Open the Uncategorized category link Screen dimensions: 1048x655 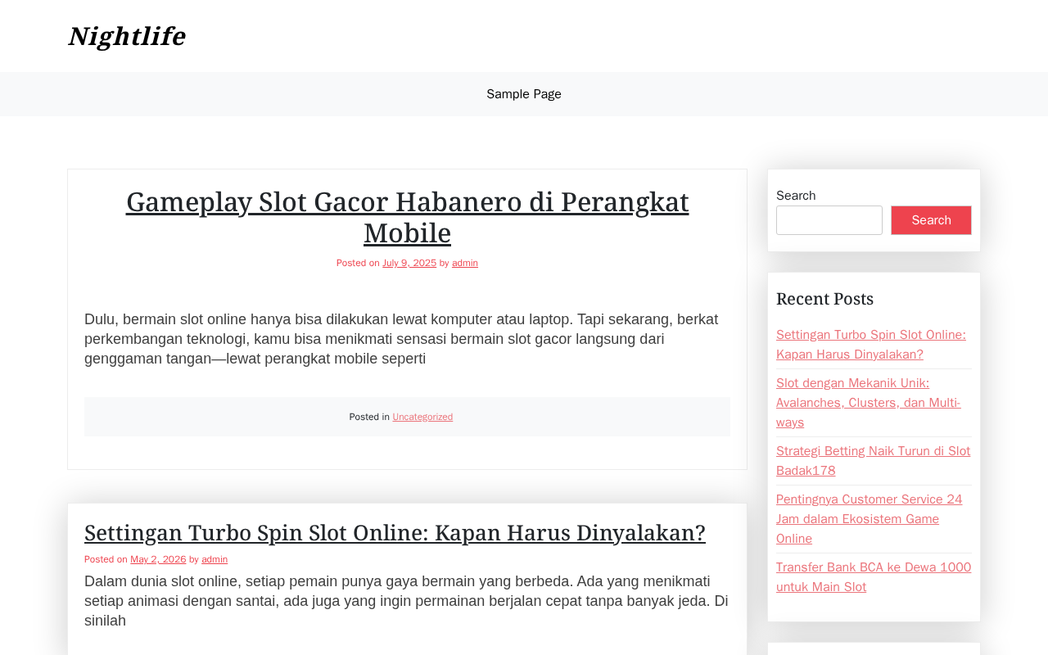(422, 417)
